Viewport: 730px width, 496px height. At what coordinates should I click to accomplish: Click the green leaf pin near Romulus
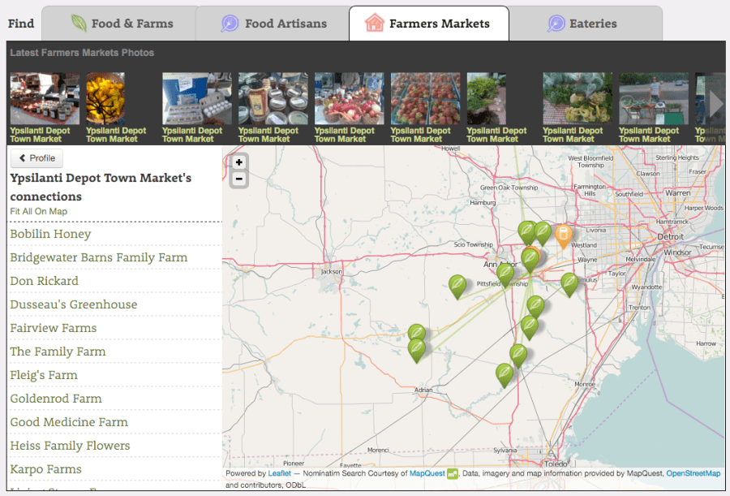[569, 283]
